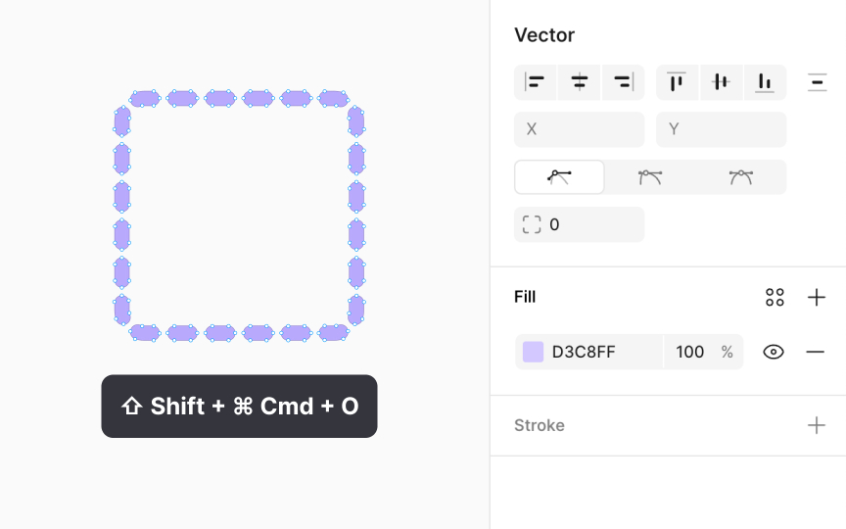
Task: Add a new fill with plus
Action: pos(817,298)
